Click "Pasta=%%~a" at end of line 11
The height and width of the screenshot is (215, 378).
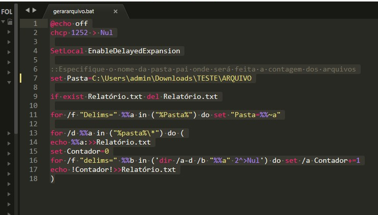pyautogui.click(x=256, y=115)
